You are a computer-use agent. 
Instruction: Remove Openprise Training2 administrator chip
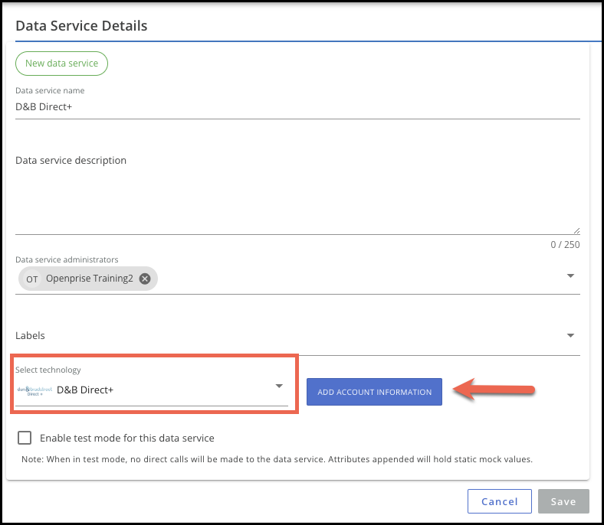tap(145, 279)
